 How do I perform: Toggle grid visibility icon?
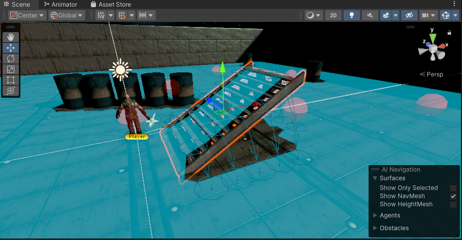click(x=101, y=15)
